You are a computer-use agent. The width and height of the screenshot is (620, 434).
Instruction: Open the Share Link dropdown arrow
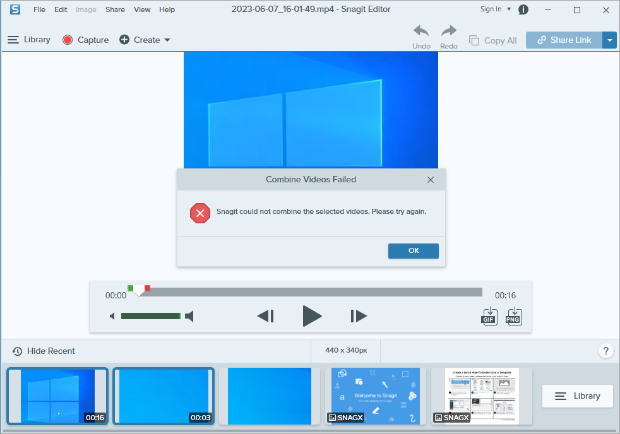tap(609, 40)
